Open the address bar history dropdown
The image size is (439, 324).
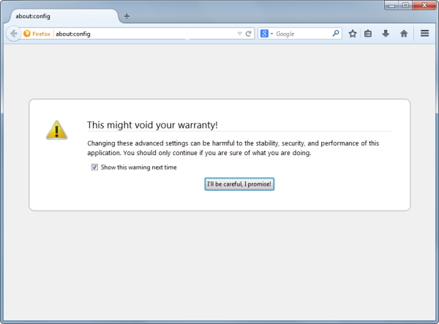pyautogui.click(x=239, y=34)
